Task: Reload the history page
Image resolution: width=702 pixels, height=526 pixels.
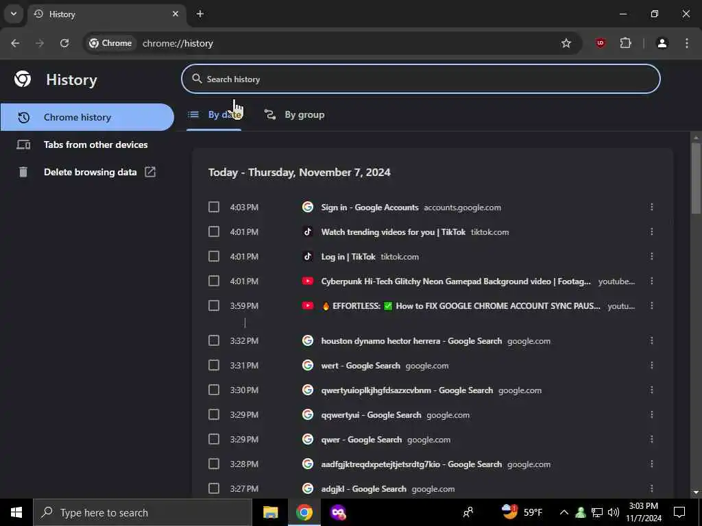Action: 64,43
